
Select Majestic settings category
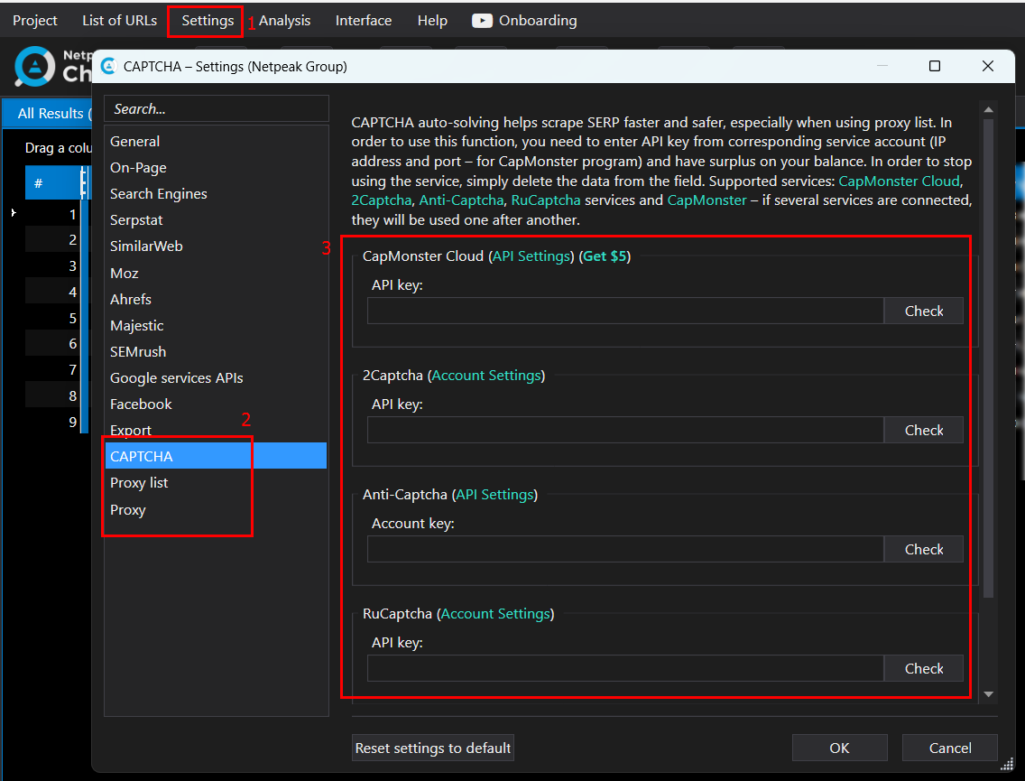(216, 325)
